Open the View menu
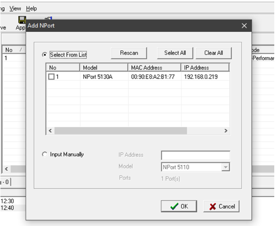 click(x=15, y=9)
